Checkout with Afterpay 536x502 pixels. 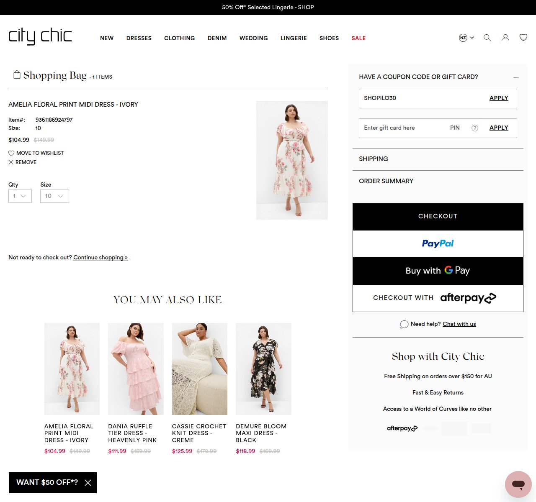(438, 298)
